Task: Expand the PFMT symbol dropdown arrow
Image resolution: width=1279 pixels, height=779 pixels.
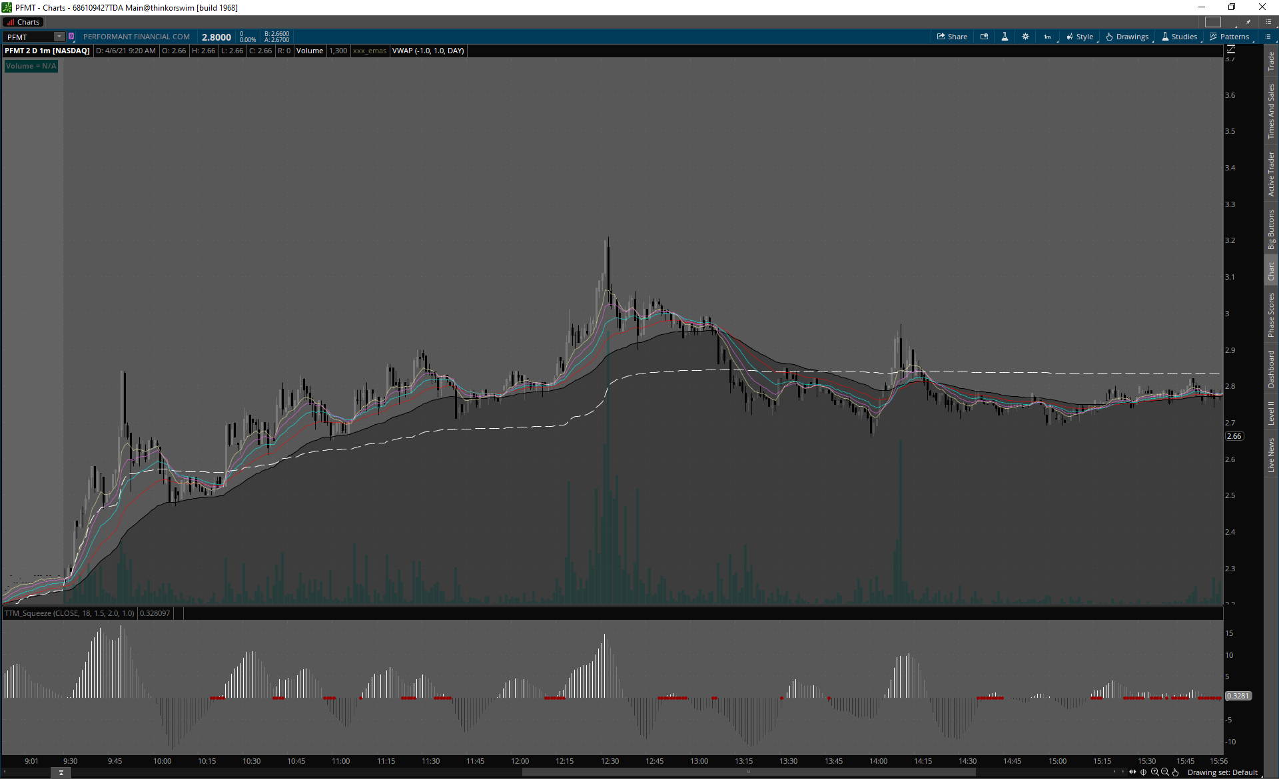Action: coord(59,37)
